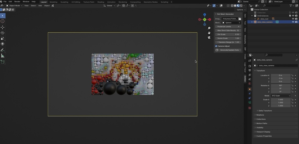Open the View Layer properties tab icon
This screenshot has width=299, height=144.
coord(250,75)
